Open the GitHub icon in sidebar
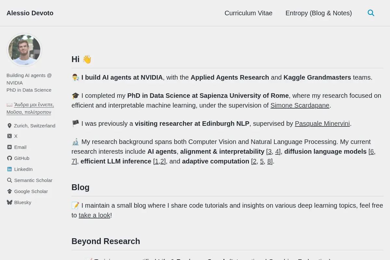 9,158
